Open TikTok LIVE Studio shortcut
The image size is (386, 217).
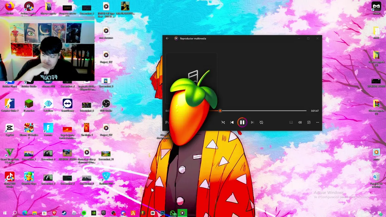[10, 180]
